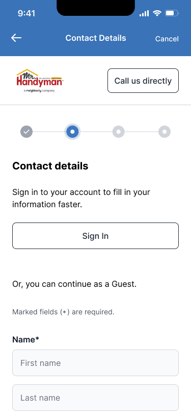Jump to the third progress step
The height and width of the screenshot is (420, 191).
pyautogui.click(x=119, y=132)
